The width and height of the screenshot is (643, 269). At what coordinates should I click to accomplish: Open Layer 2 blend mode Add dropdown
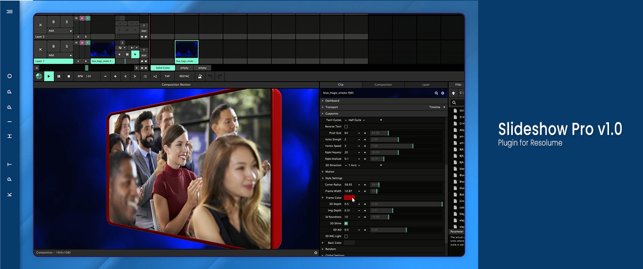tap(60, 31)
